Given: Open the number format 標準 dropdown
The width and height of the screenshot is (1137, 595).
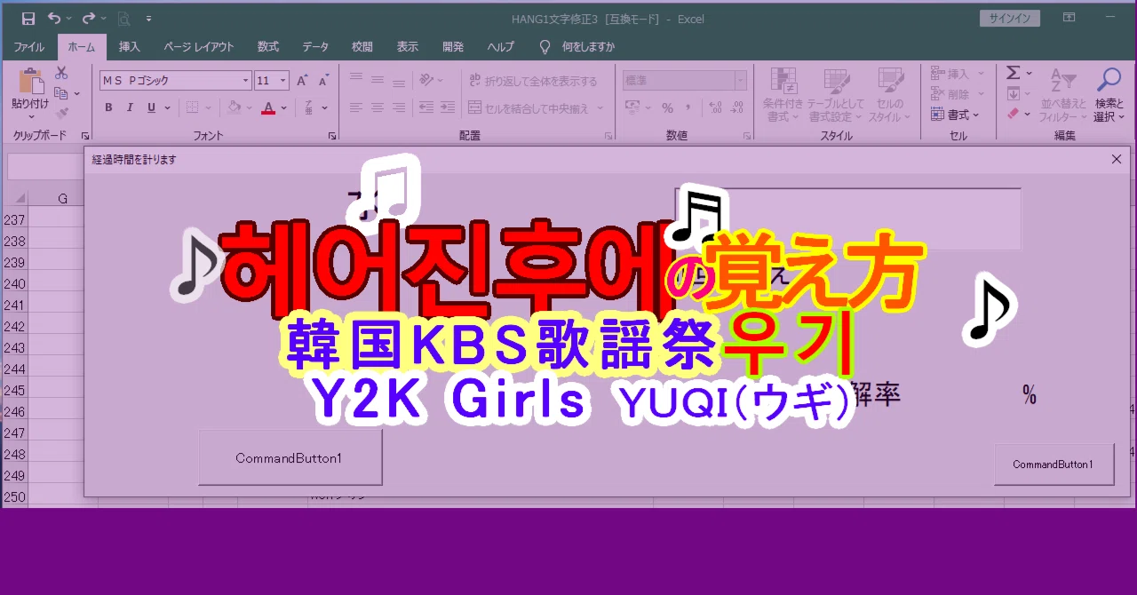Looking at the screenshot, I should point(740,81).
